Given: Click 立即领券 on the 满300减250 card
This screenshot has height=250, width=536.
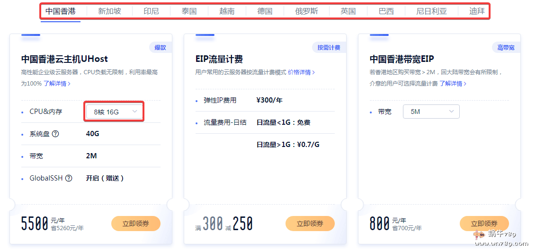Looking at the screenshot, I should [310, 224].
